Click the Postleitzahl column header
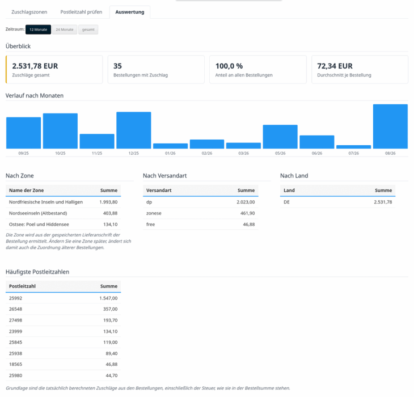This screenshot has width=414, height=397. (x=22, y=286)
